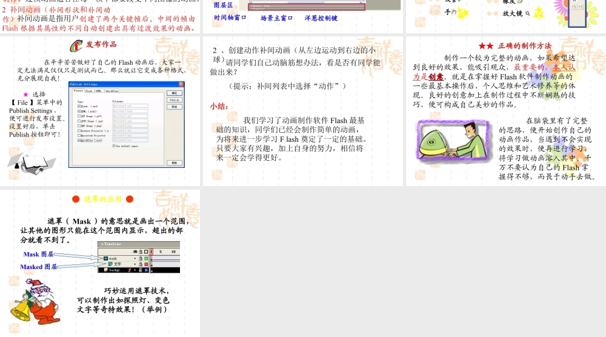Click the underlined red text 为是创意

428,76
